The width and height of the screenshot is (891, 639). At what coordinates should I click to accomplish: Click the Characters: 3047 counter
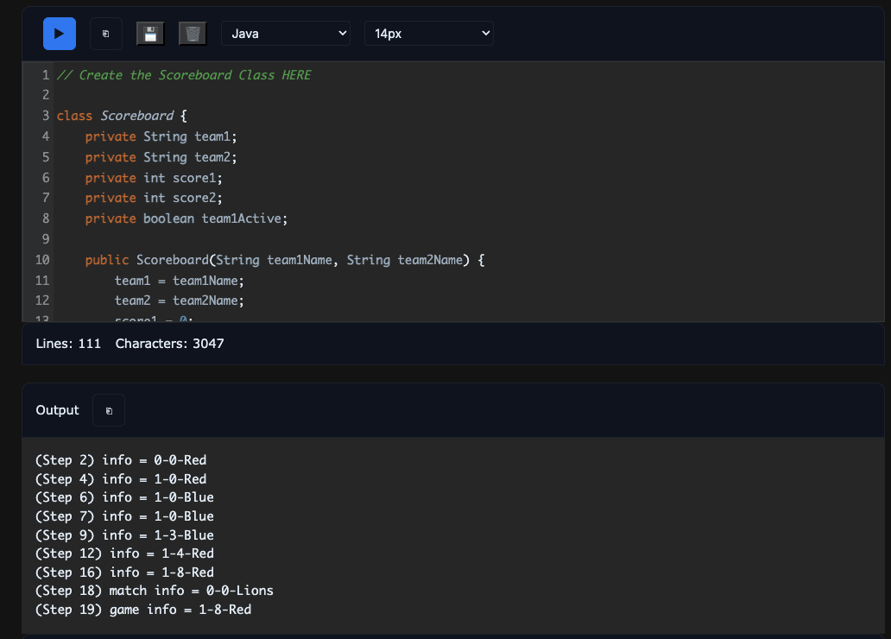point(169,344)
